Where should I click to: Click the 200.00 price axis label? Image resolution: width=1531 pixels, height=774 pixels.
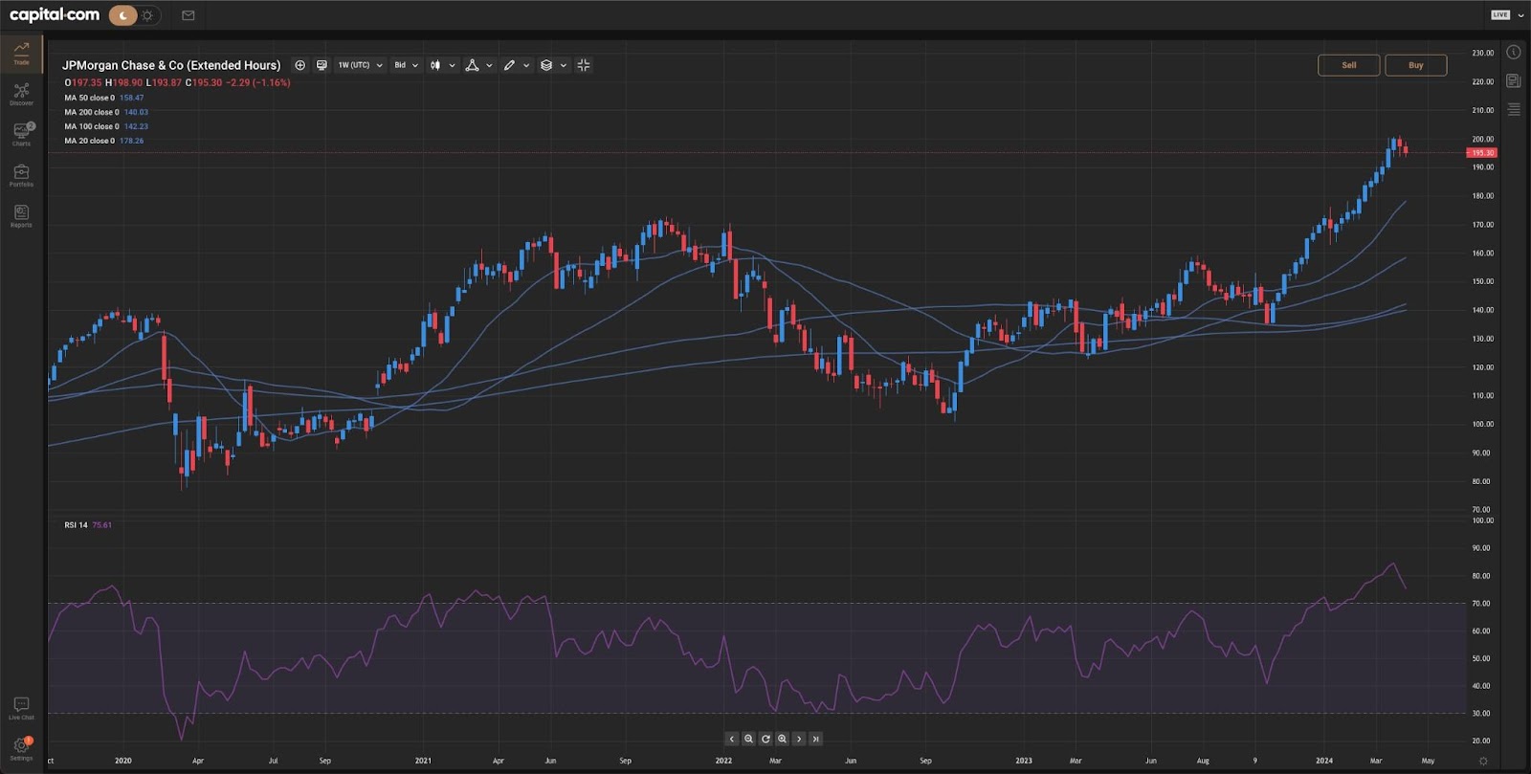[x=1482, y=139]
